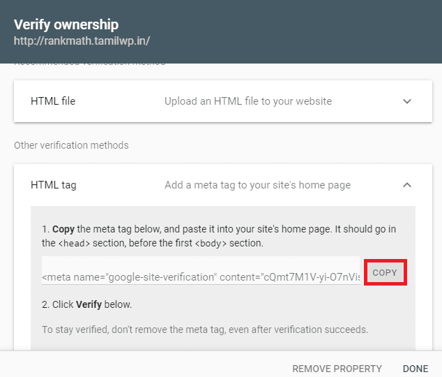442x377 pixels.
Task: Expand the HTML file verification method
Action: 406,101
